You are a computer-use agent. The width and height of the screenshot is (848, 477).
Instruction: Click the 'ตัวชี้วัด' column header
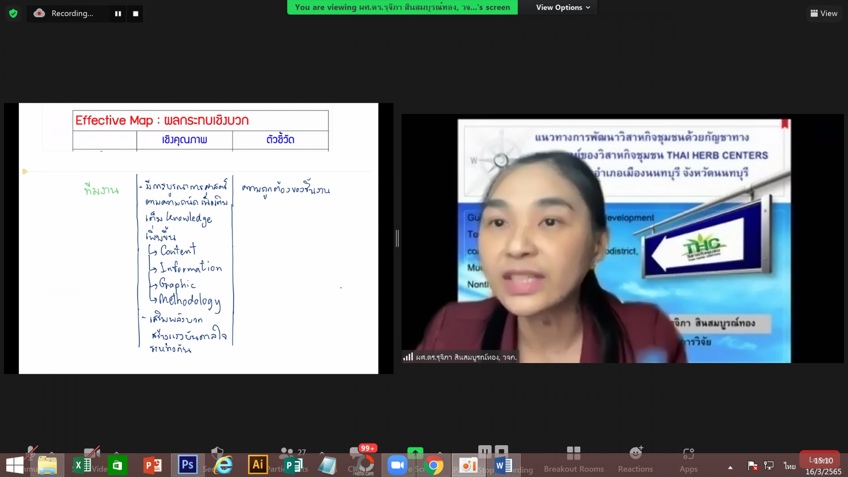[x=280, y=140]
